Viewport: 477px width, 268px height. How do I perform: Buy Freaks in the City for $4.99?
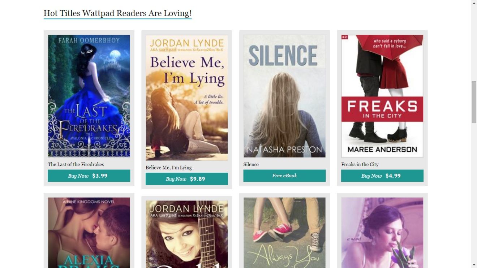pyautogui.click(x=382, y=176)
